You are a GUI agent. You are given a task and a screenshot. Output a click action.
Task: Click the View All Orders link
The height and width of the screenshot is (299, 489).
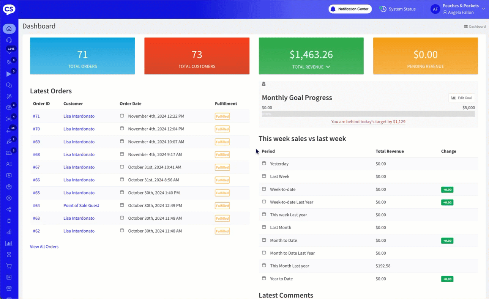(44, 247)
